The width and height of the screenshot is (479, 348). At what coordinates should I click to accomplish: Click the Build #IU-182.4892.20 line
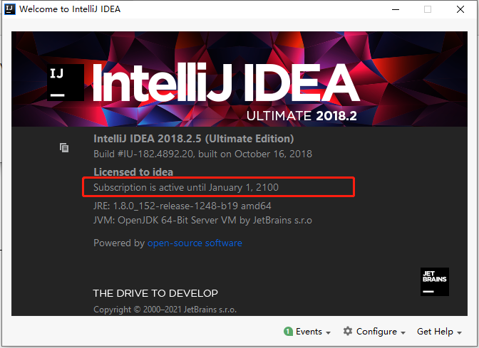tap(202, 154)
